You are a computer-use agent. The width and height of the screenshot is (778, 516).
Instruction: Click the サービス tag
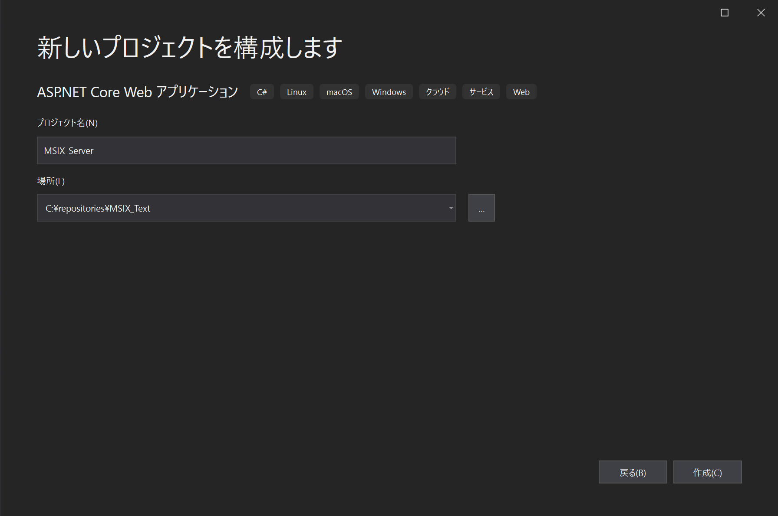pyautogui.click(x=481, y=91)
